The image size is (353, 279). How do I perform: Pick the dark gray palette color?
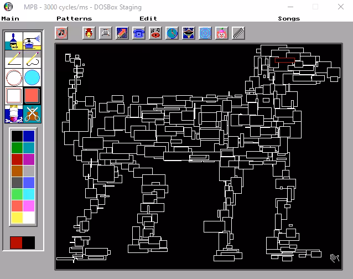pyautogui.click(x=17, y=183)
